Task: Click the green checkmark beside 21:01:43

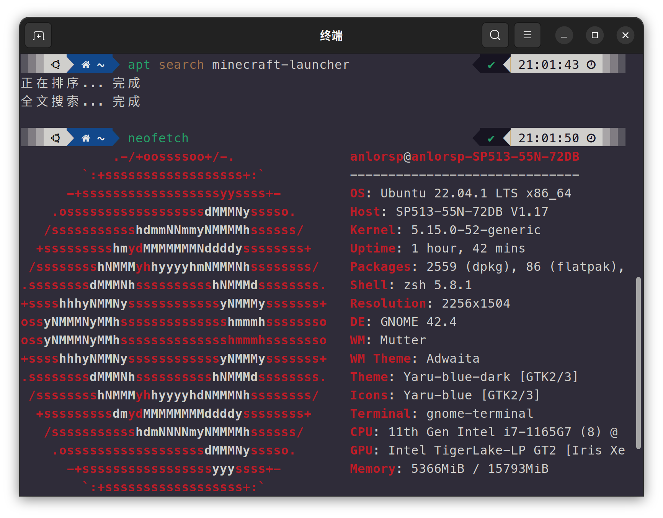Action: (491, 65)
